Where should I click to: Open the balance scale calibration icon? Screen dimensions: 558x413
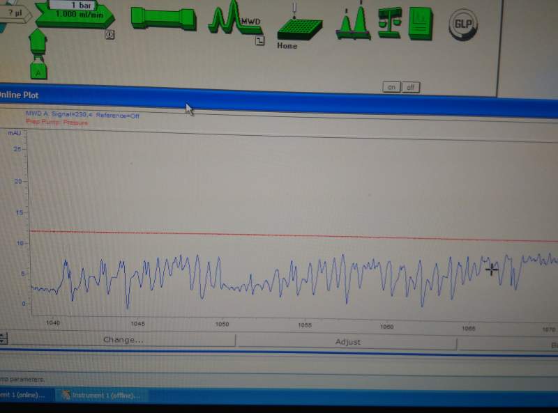(x=390, y=23)
